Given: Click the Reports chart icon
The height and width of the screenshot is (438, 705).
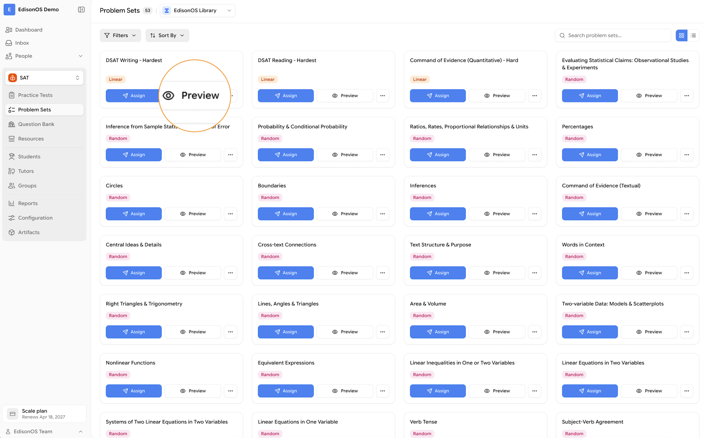Looking at the screenshot, I should (x=12, y=203).
